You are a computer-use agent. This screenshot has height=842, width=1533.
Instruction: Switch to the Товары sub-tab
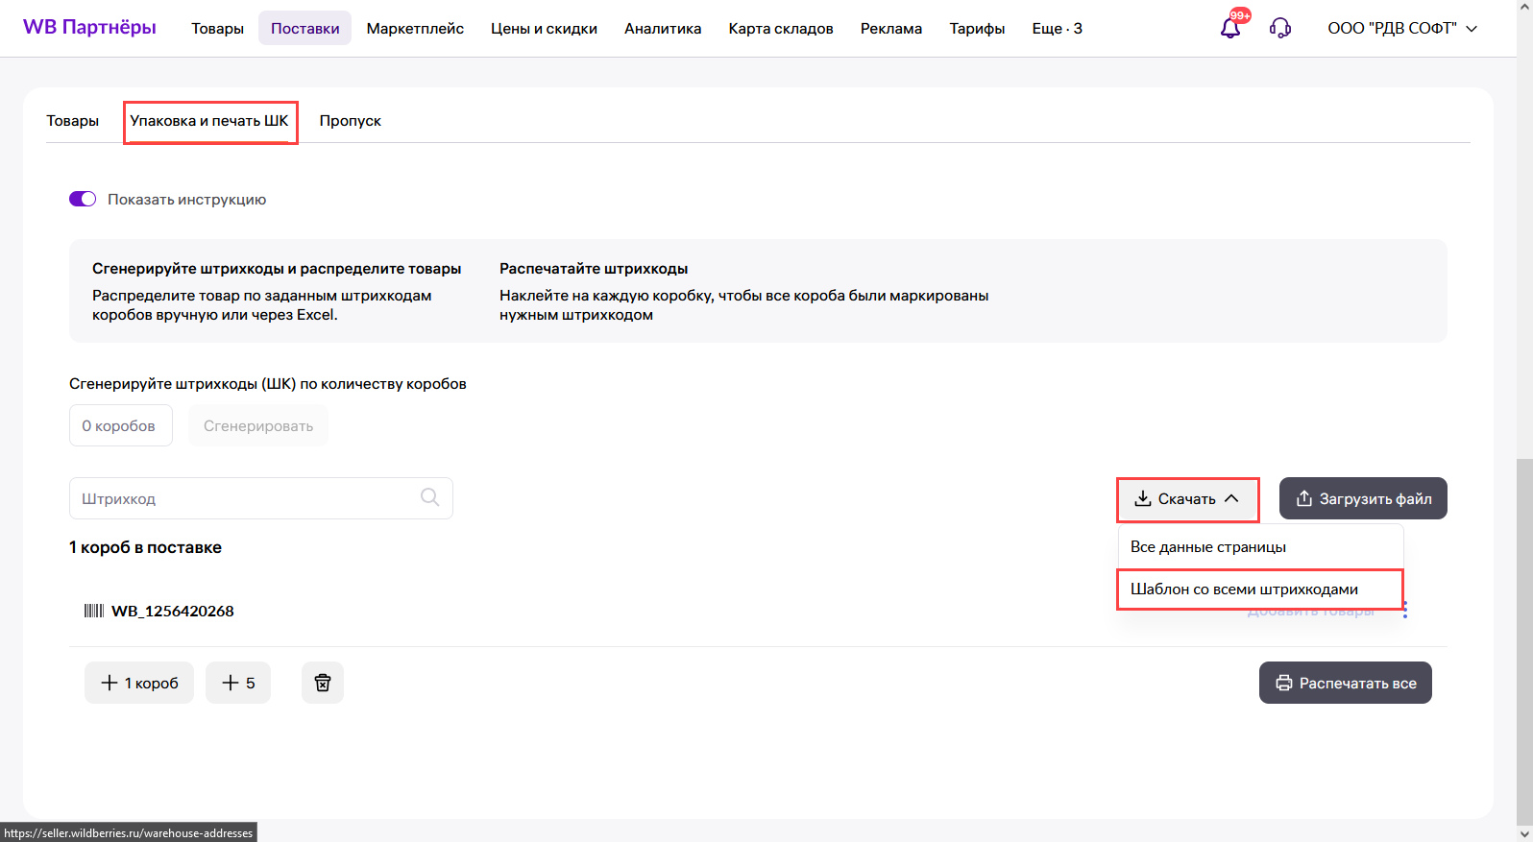pyautogui.click(x=73, y=121)
